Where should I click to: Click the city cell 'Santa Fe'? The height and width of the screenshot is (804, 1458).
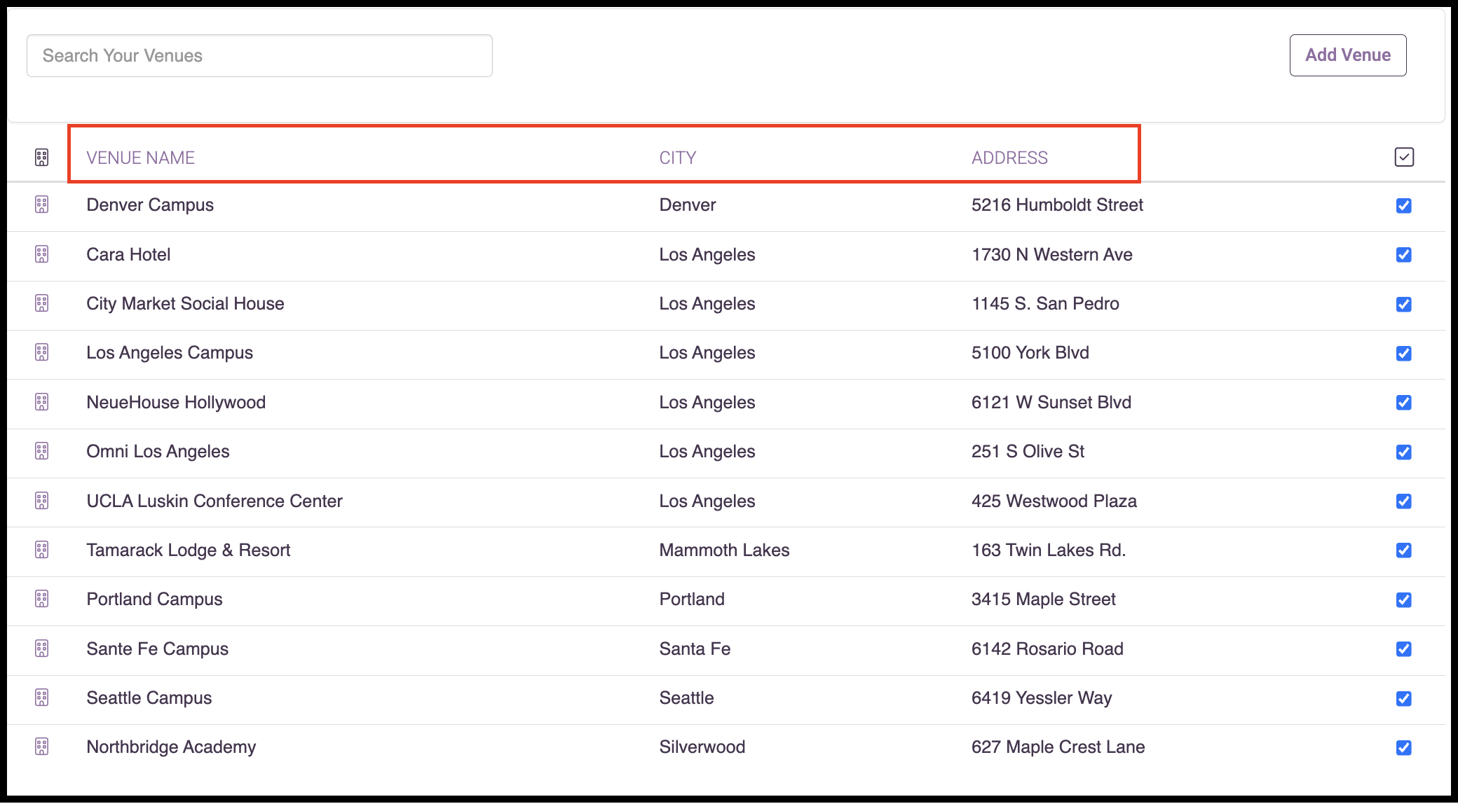(695, 649)
